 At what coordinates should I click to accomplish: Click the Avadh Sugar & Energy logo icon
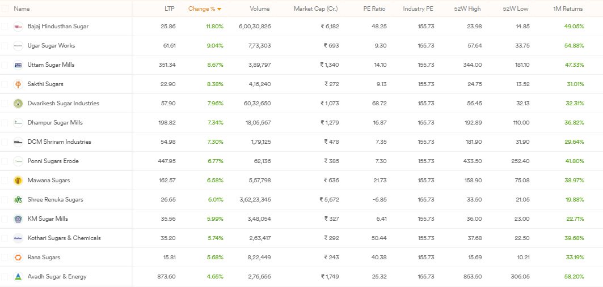click(x=18, y=277)
